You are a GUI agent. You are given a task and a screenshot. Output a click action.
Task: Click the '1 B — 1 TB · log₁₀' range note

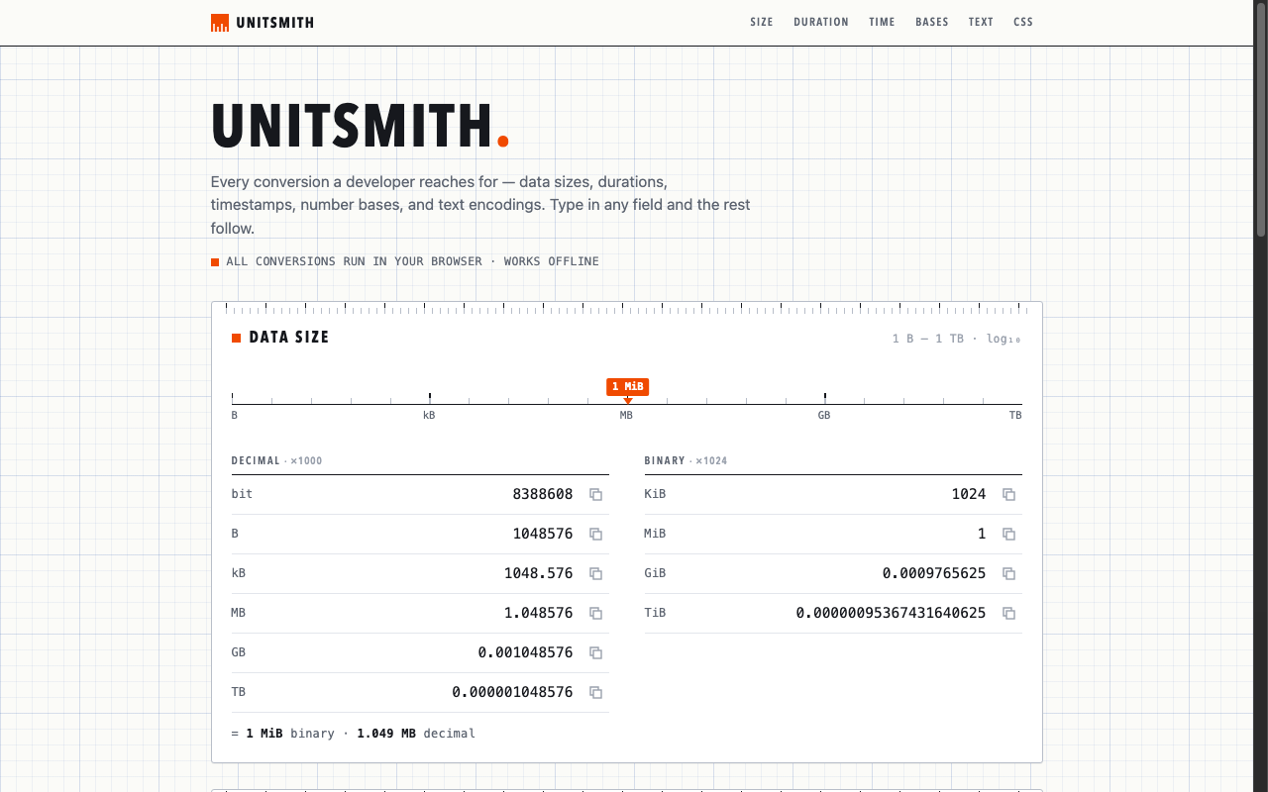[957, 339]
